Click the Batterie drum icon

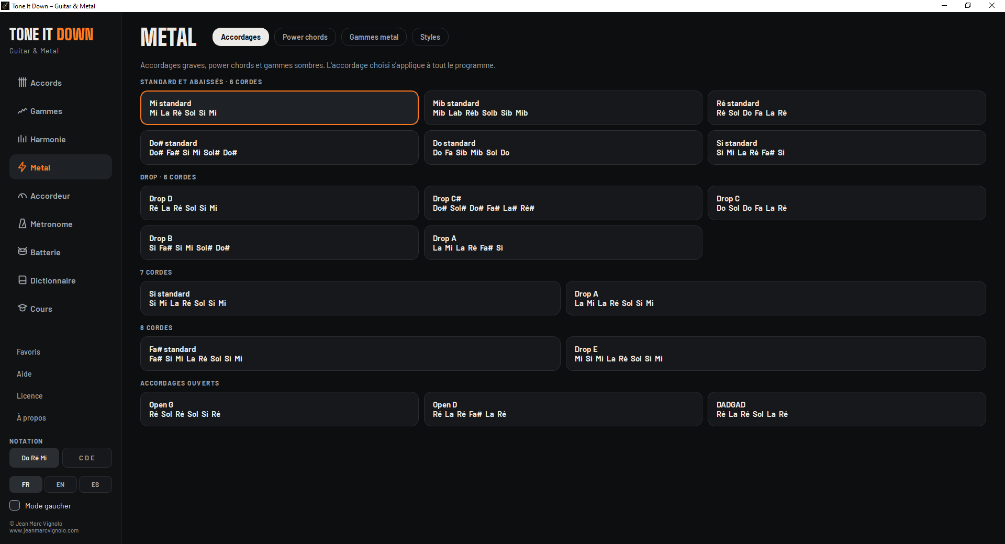point(23,252)
